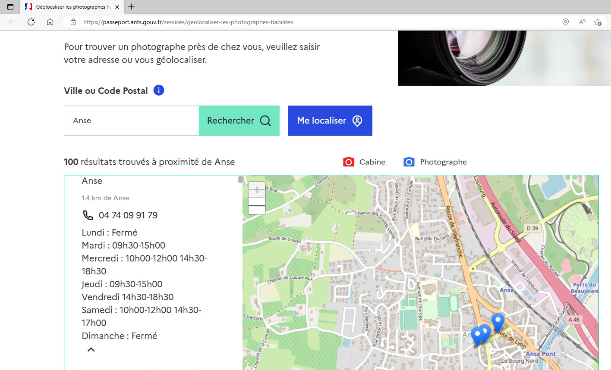Click the 'D 39' road label on map
The width and height of the screenshot is (611, 370).
(x=532, y=228)
